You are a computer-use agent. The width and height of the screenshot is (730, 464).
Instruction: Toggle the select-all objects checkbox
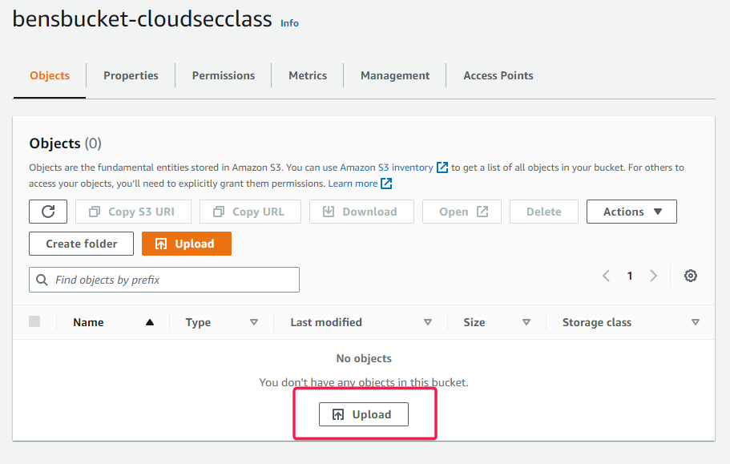34,321
